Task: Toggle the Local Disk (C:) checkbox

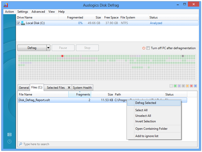Action: tap(18, 23)
